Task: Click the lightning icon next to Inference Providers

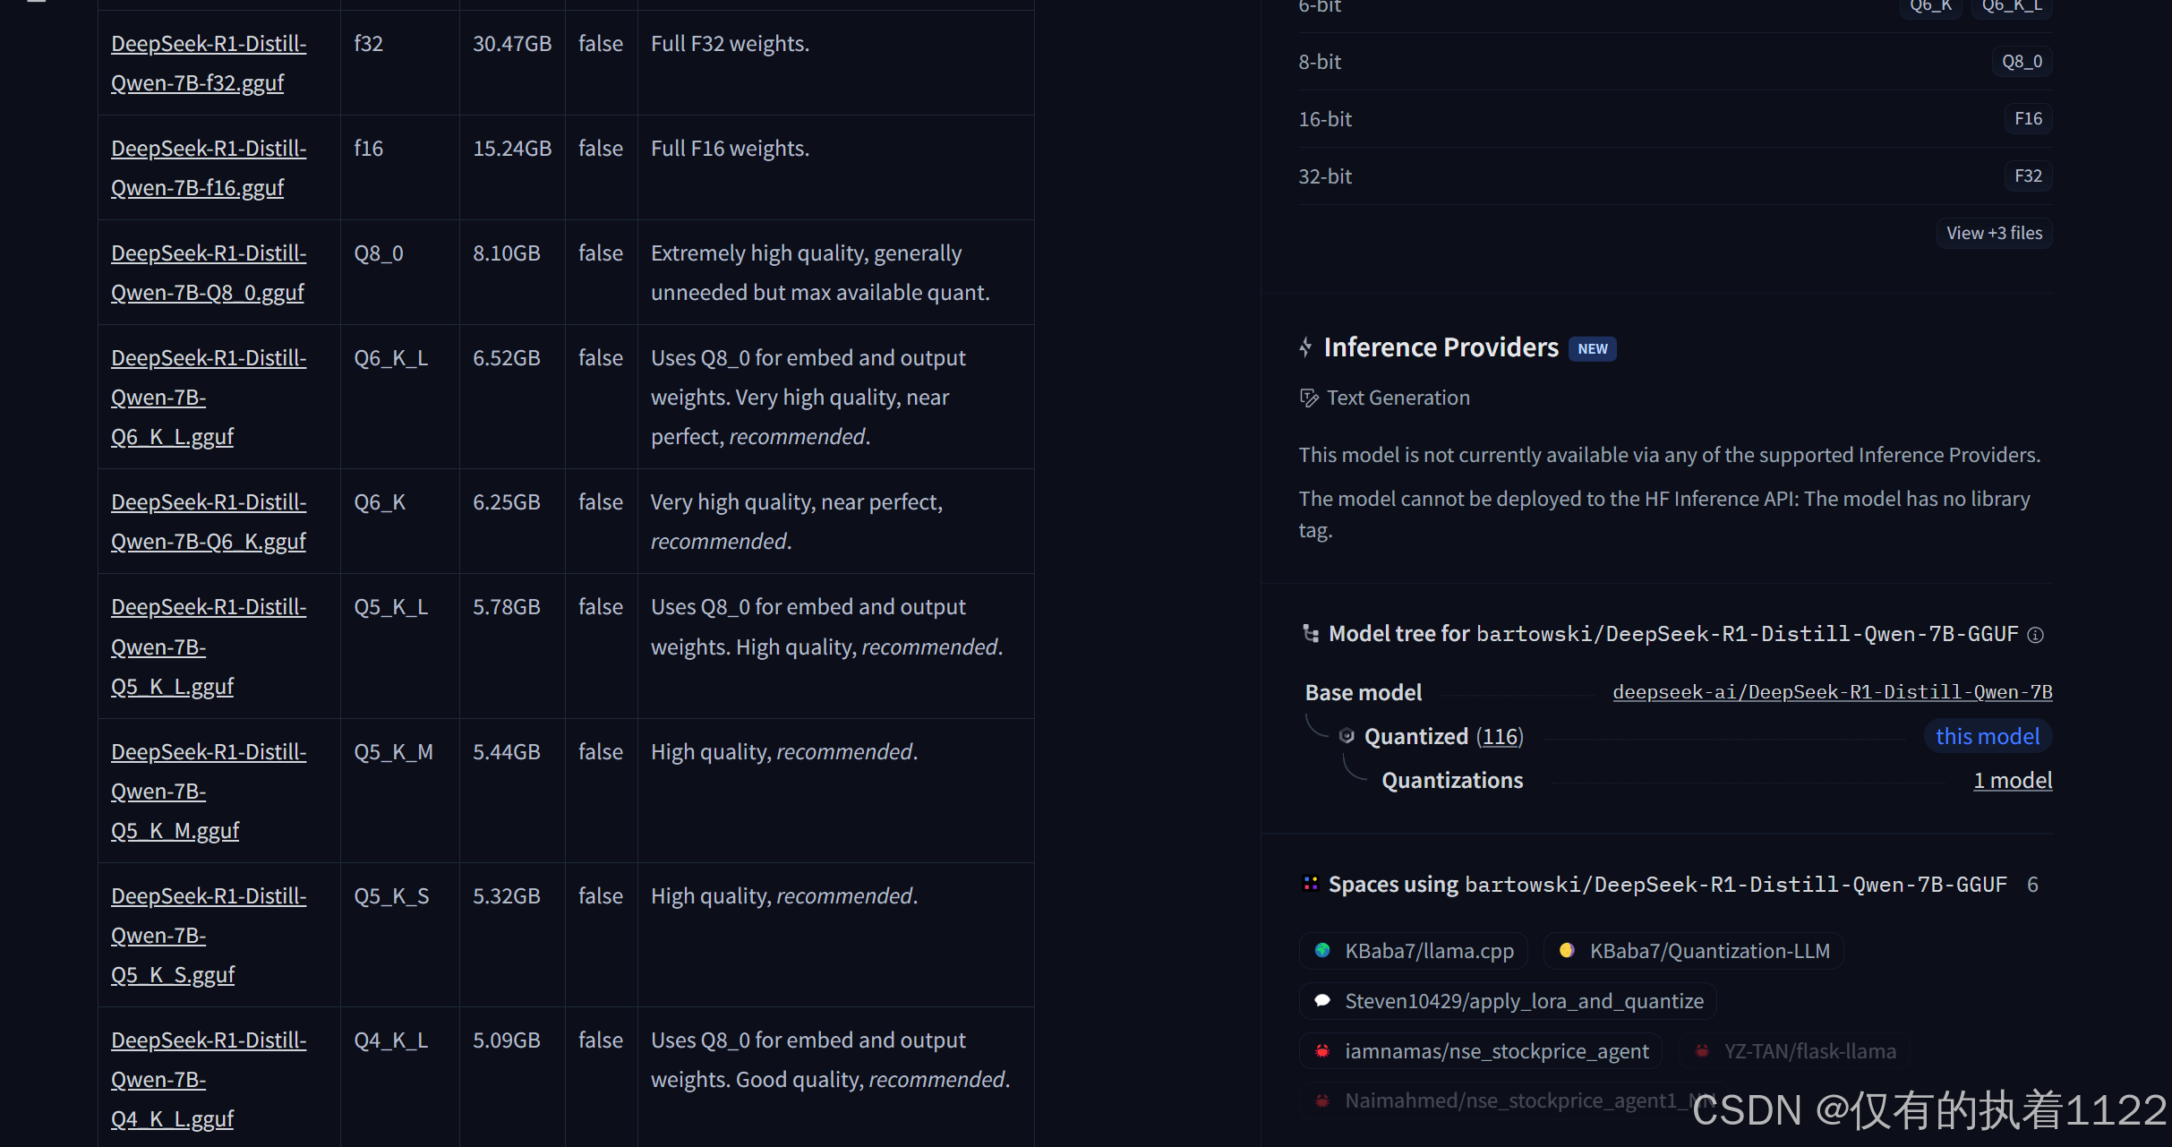Action: pos(1306,347)
